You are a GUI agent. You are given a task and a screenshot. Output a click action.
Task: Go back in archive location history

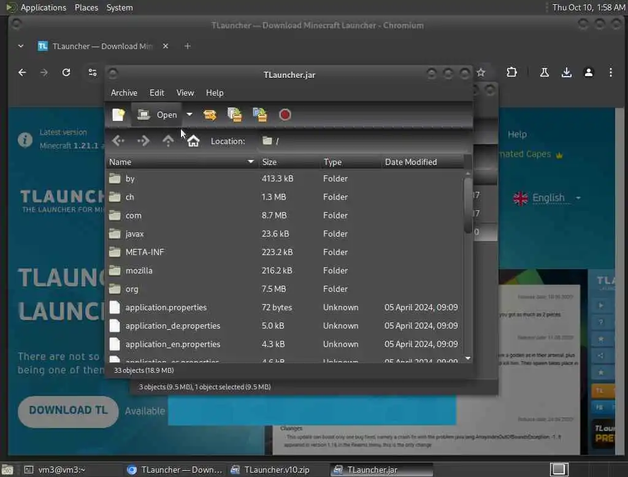point(118,141)
